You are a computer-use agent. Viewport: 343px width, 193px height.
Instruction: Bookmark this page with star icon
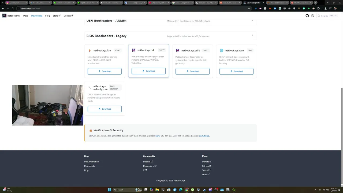(249, 8)
